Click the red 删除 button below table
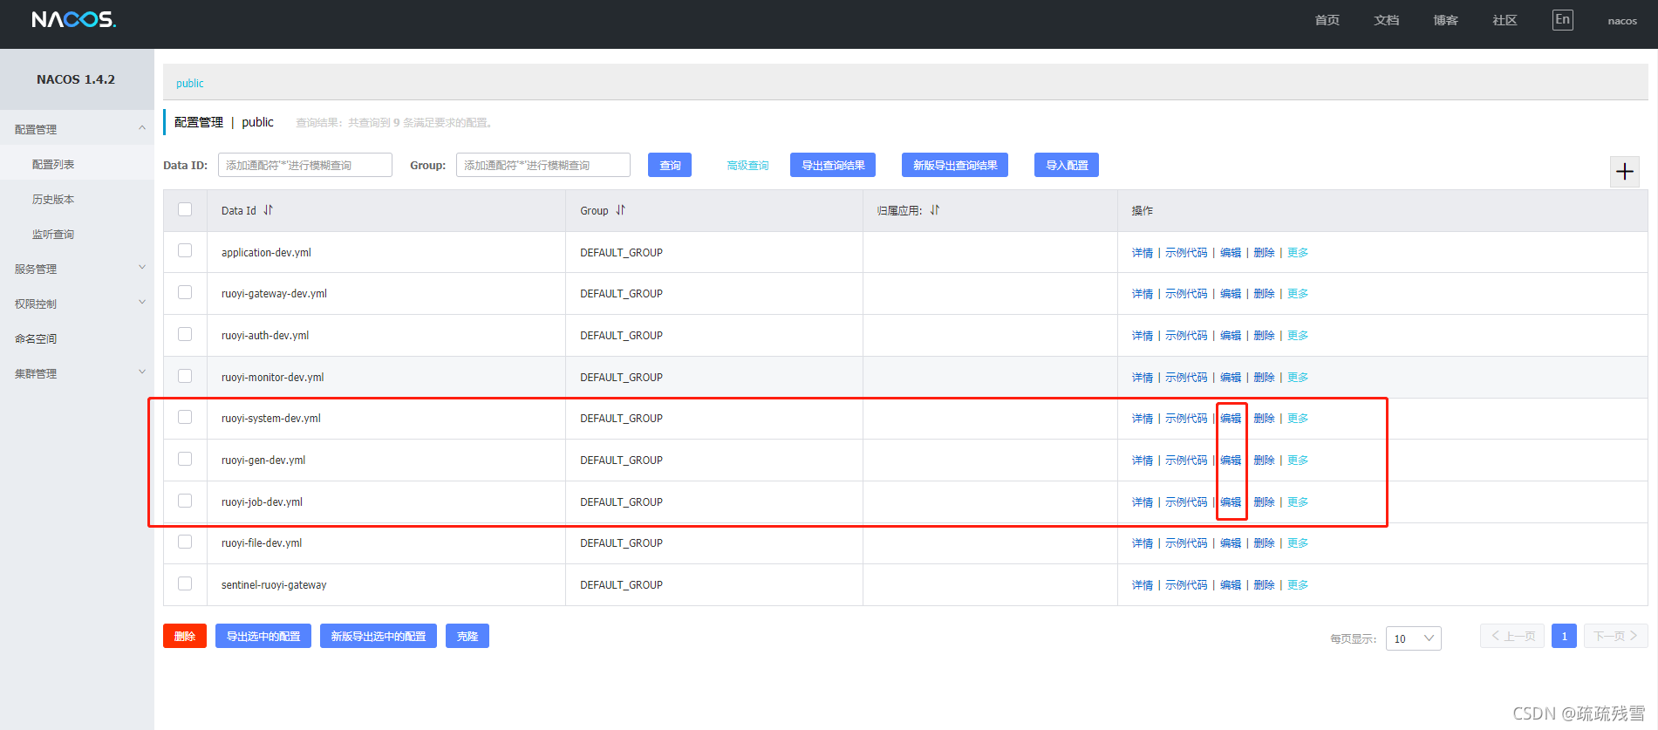The height and width of the screenshot is (730, 1658). click(185, 636)
